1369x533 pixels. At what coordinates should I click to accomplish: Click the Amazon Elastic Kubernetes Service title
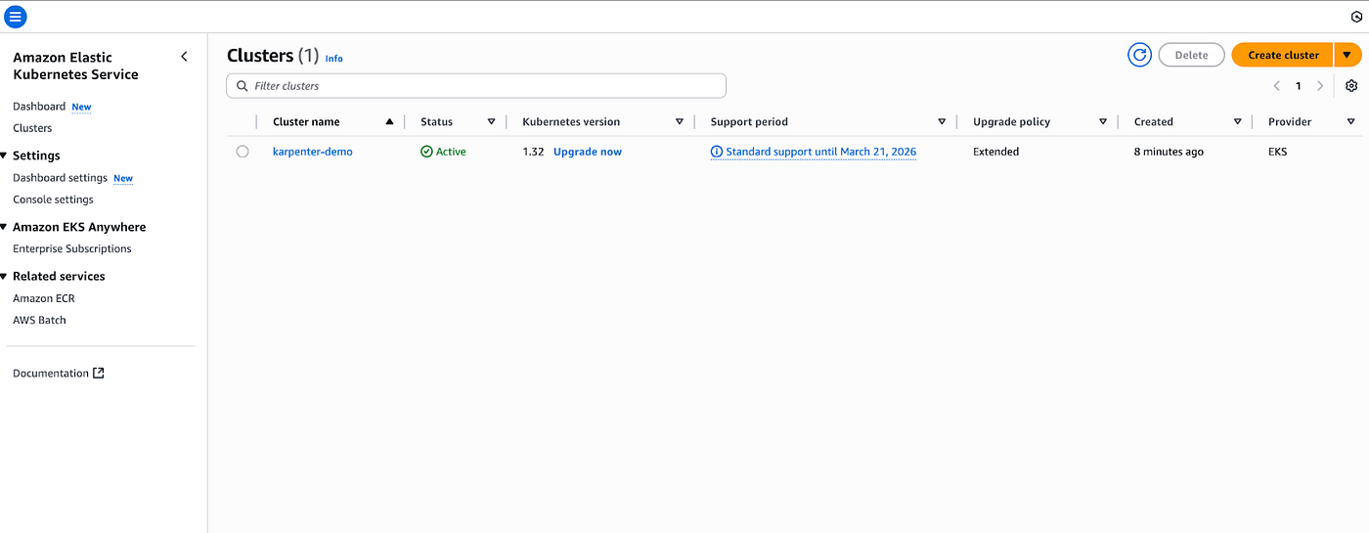[75, 66]
